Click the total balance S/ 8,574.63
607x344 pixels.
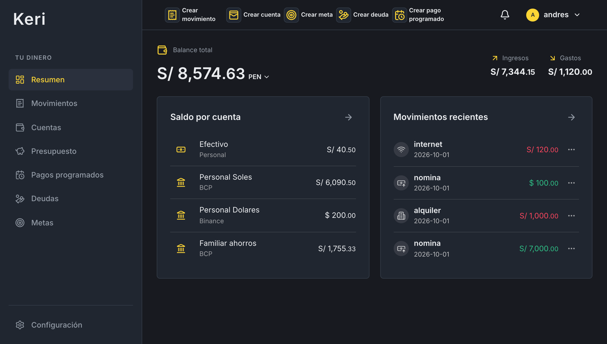coord(201,73)
